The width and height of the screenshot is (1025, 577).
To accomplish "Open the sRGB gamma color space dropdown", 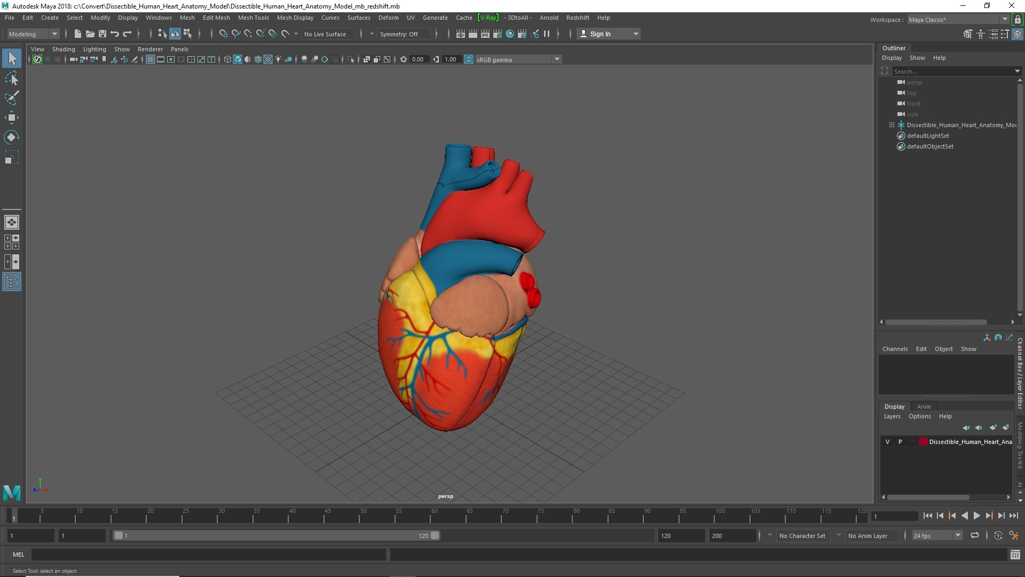I will pos(517,59).
